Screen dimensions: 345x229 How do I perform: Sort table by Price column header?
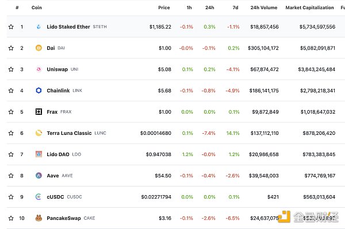tap(164, 7)
